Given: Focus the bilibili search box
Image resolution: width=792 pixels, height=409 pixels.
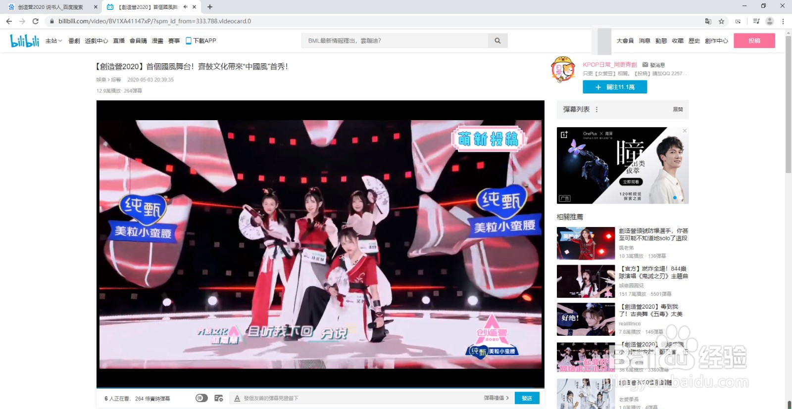Looking at the screenshot, I should (395, 41).
